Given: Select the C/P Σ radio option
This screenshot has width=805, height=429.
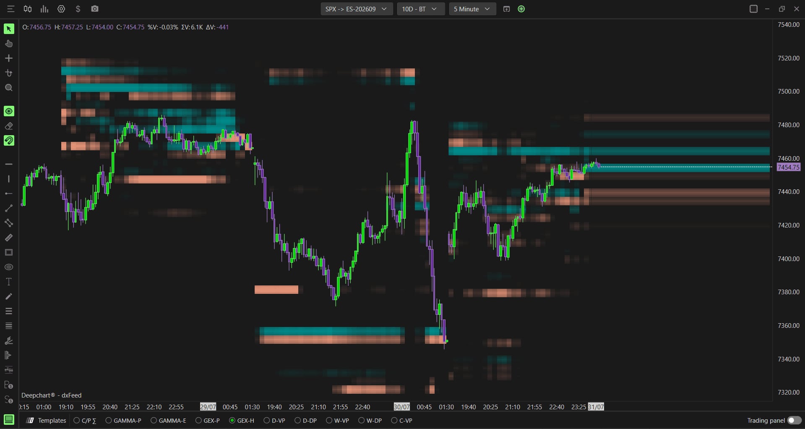Looking at the screenshot, I should [85, 420].
